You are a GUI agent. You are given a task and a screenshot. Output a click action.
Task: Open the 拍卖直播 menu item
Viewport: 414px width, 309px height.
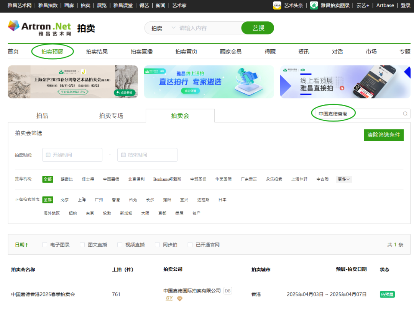[141, 52]
